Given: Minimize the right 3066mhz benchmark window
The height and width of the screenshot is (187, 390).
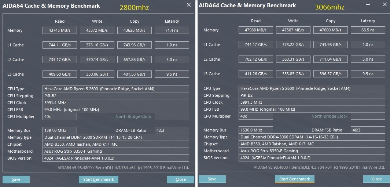Looking at the screenshot, I should click(x=368, y=5).
